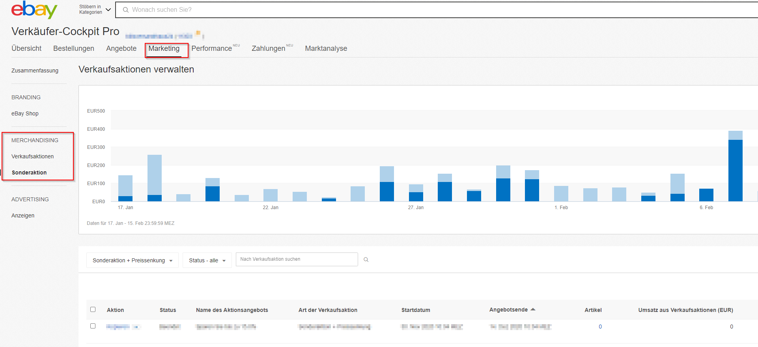Image resolution: width=758 pixels, height=347 pixels.
Task: Click the chart bar above 6. Feb
Action: [706, 195]
